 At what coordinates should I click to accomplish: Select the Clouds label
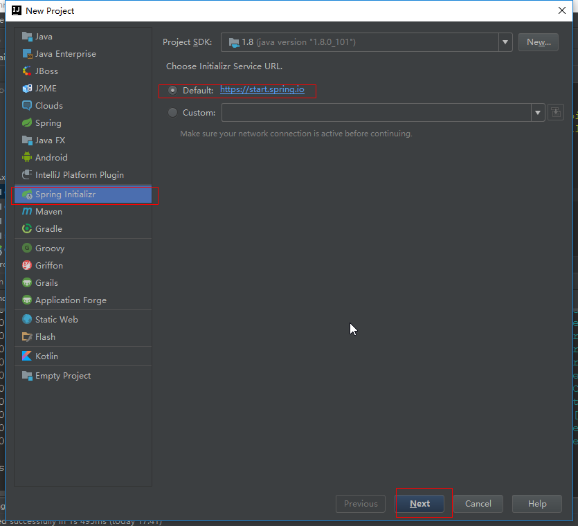[49, 106]
